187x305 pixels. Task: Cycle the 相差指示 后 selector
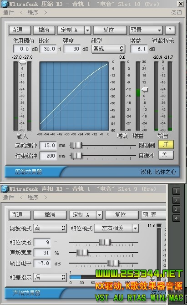(x=50, y=277)
